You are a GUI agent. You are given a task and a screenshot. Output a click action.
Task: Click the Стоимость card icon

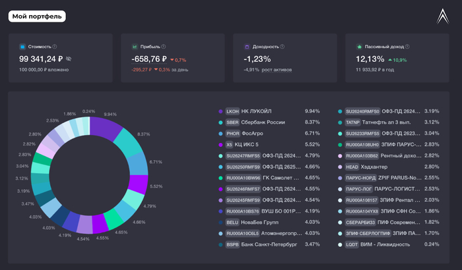point(22,47)
